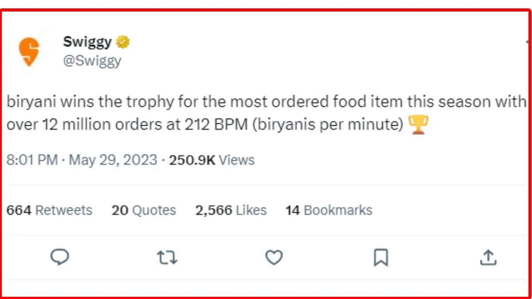Show the 664 Retweets list
This screenshot has height=299, width=532.
49,210
